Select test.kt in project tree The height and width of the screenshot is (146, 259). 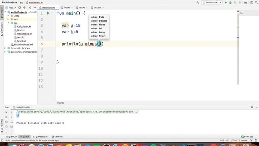click(21, 37)
